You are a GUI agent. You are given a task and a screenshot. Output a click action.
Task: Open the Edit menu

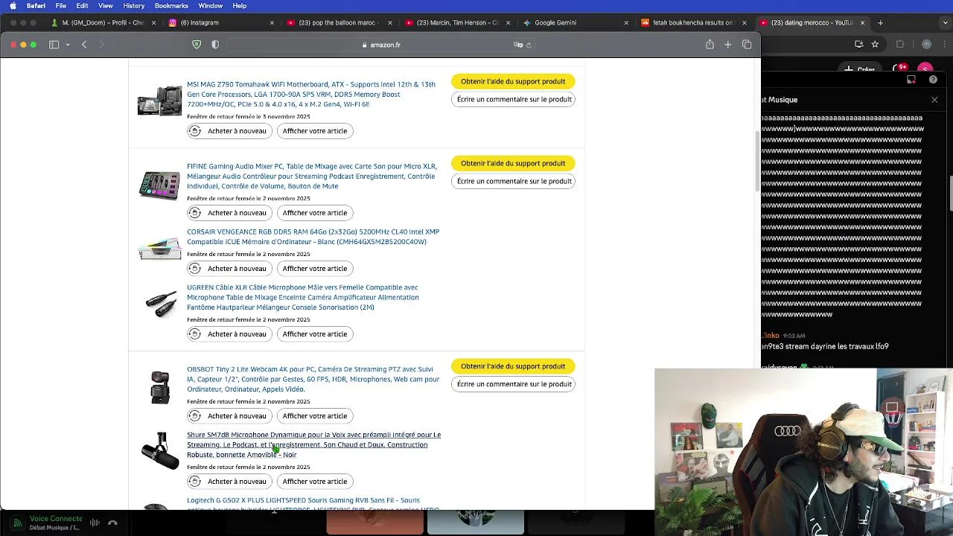tap(82, 6)
